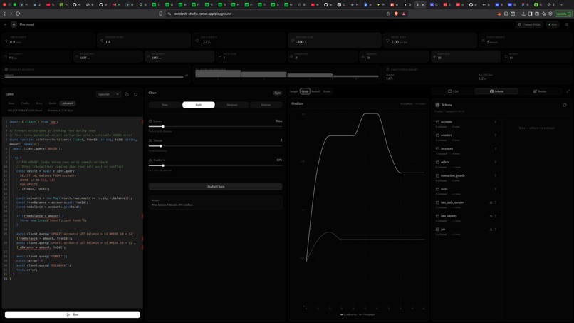This screenshot has height=323, width=574.
Task: Switch to the Graph tab
Action: point(305,91)
